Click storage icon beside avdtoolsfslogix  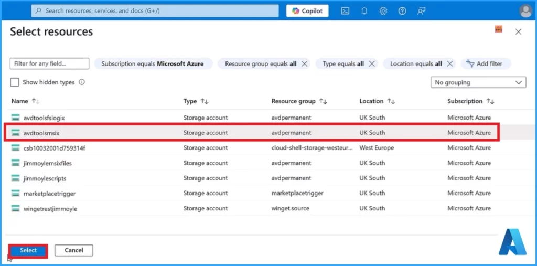(x=15, y=118)
